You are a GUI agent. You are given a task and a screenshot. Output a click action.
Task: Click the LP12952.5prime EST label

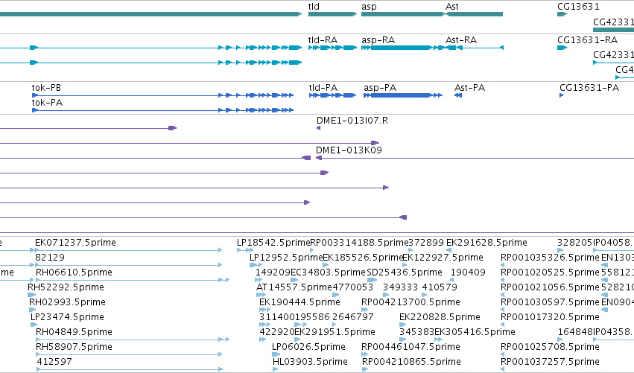286,258
